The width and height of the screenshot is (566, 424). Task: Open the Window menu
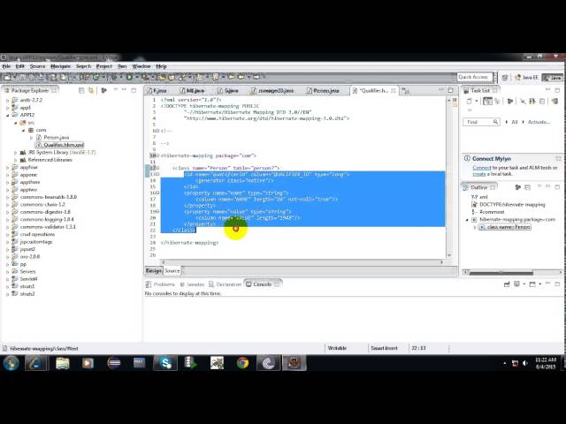[141, 66]
